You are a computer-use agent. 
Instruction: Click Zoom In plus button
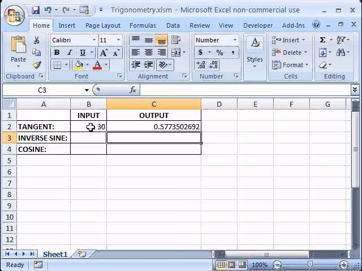(x=344, y=265)
